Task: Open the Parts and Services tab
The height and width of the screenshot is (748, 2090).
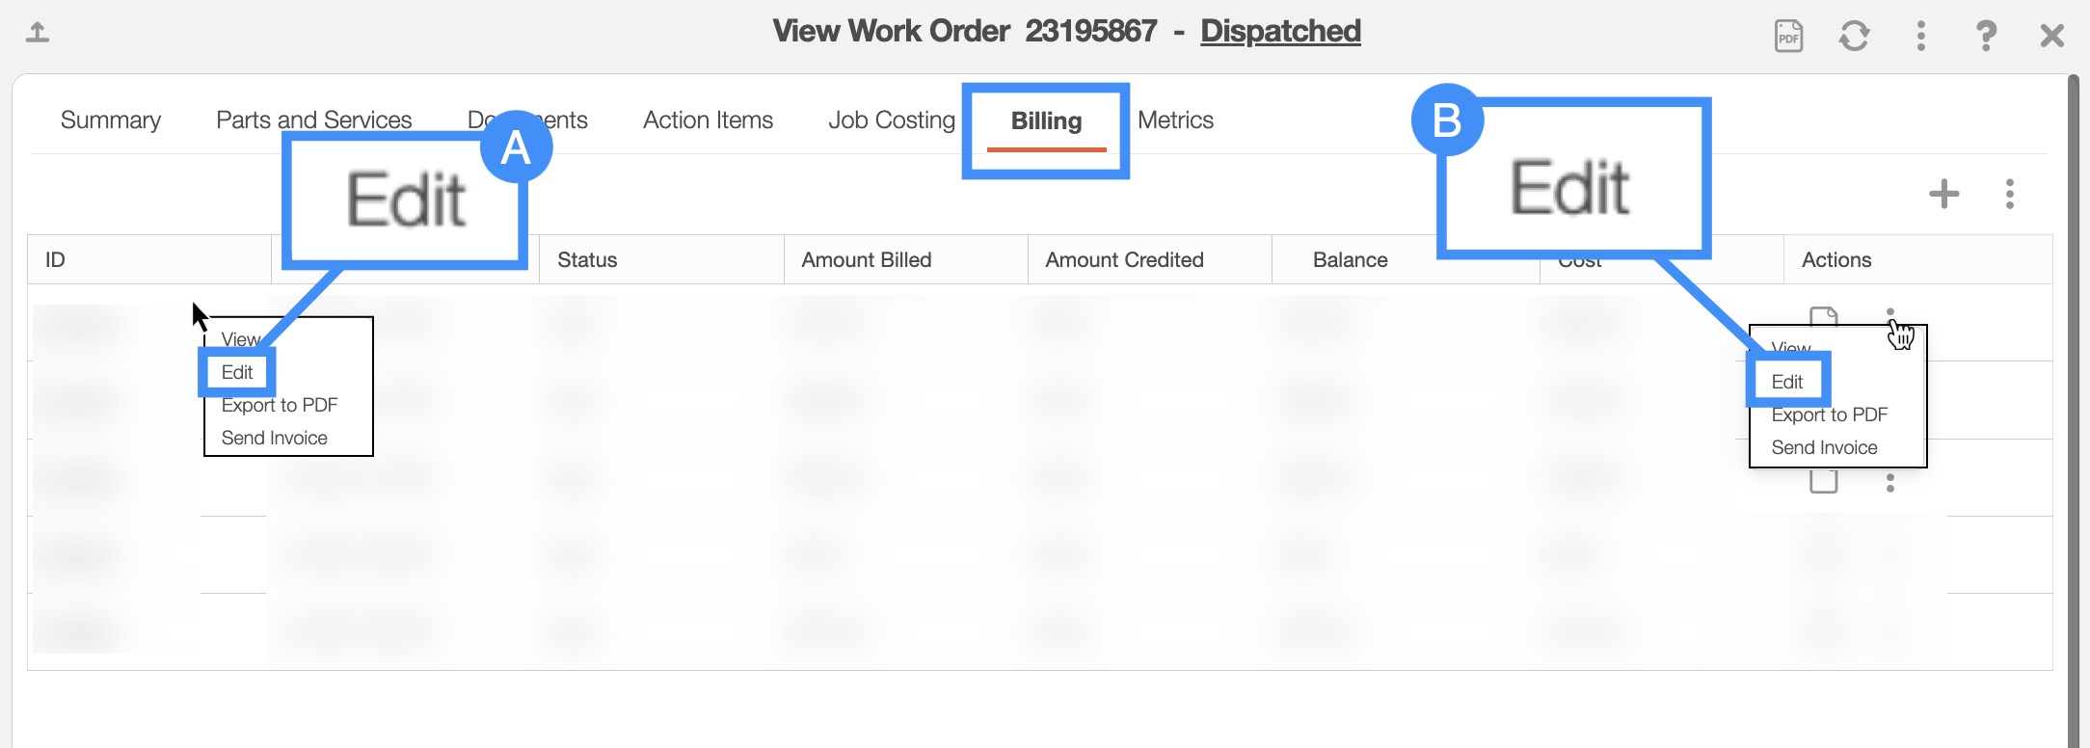Action: [313, 120]
